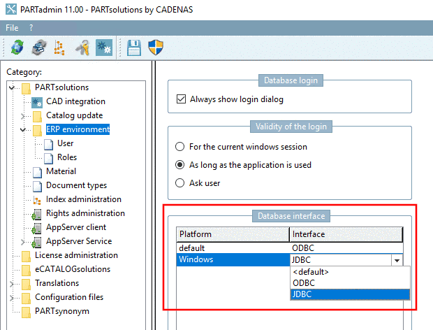Viewport: 433px width, 330px height.
Task: Choose ODBC from the interface dropdown list
Action: (350, 283)
